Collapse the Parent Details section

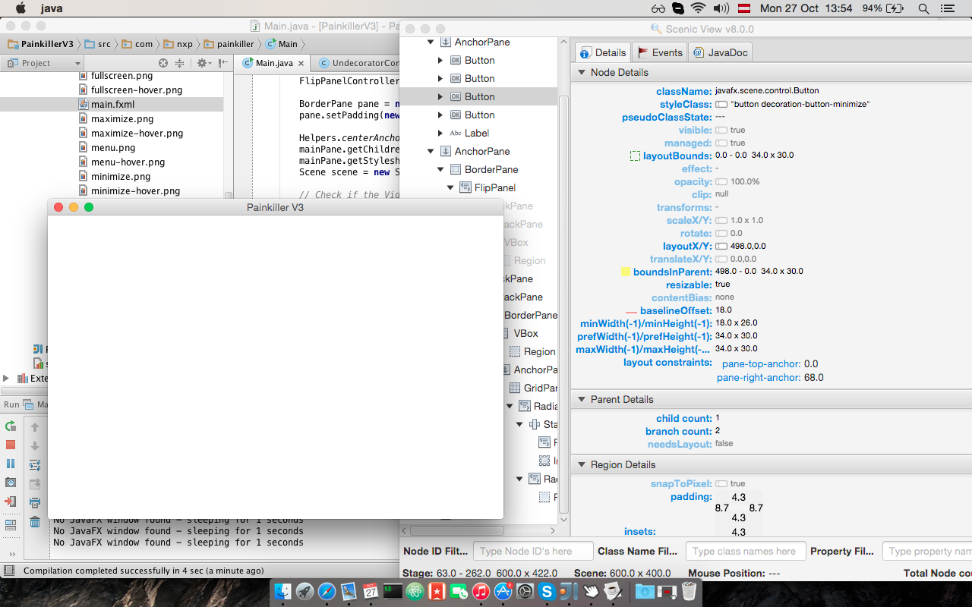click(582, 399)
